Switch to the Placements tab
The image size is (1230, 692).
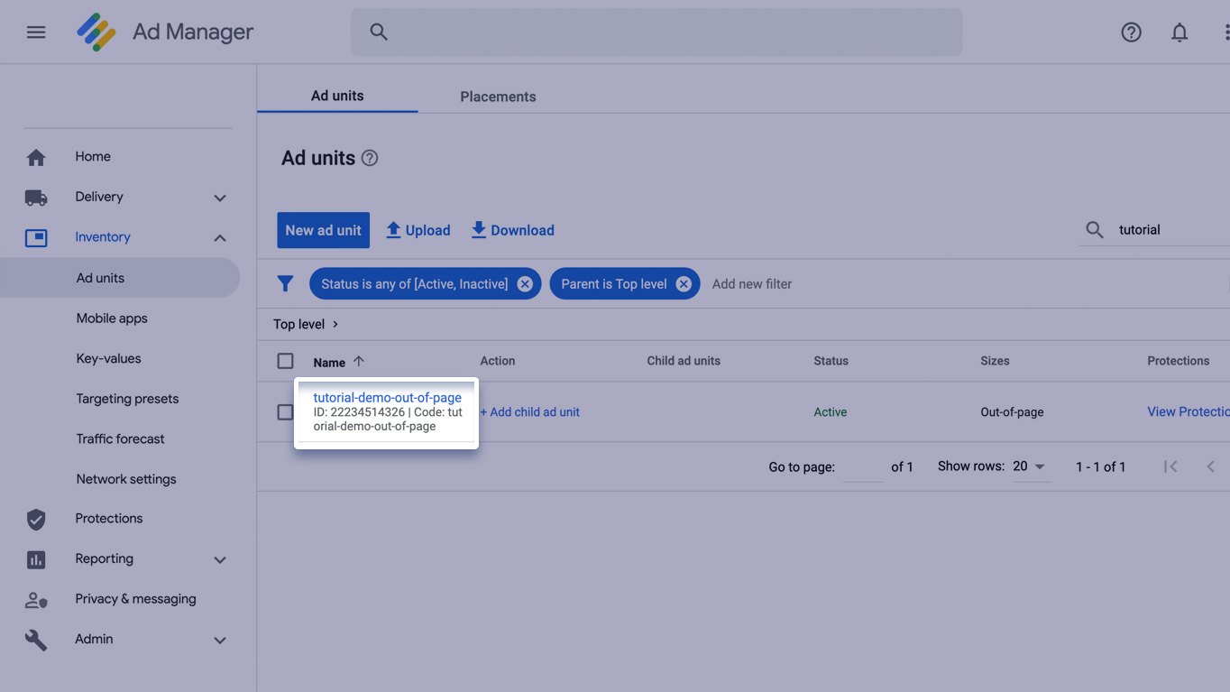(498, 97)
